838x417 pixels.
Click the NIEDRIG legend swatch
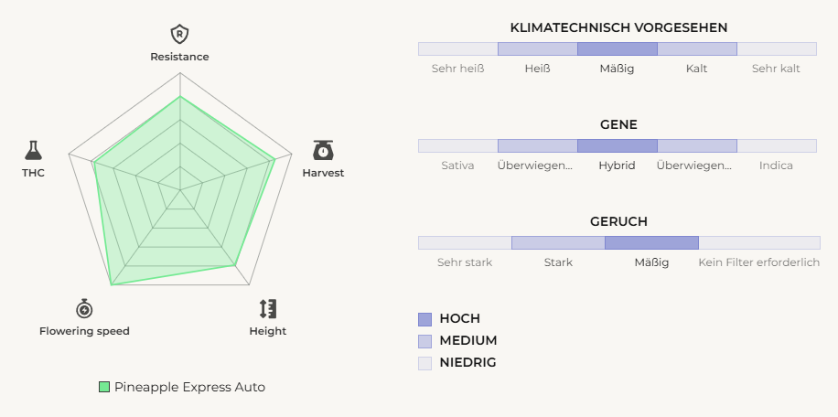(x=424, y=363)
